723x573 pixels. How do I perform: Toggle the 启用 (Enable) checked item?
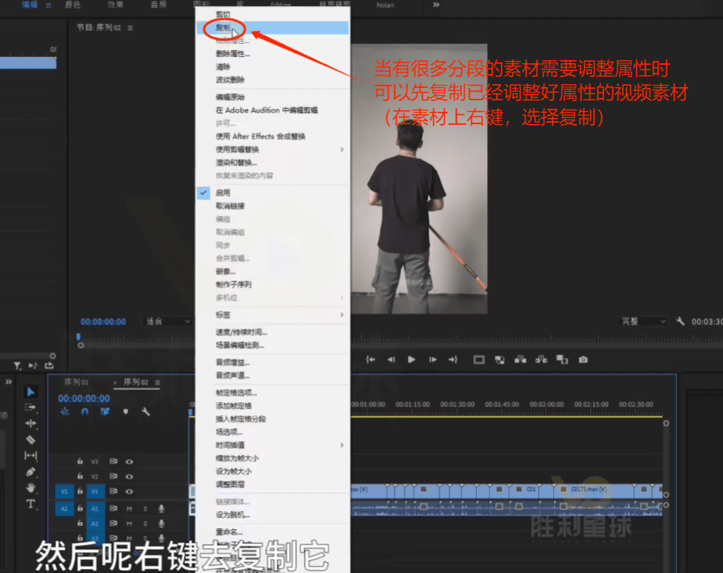coord(223,193)
